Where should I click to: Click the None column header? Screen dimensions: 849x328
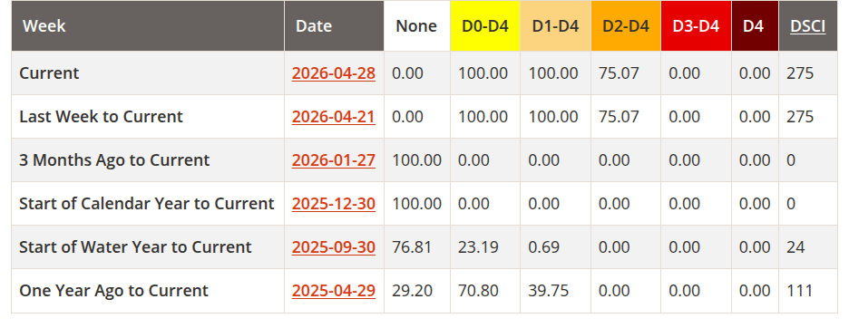[416, 26]
